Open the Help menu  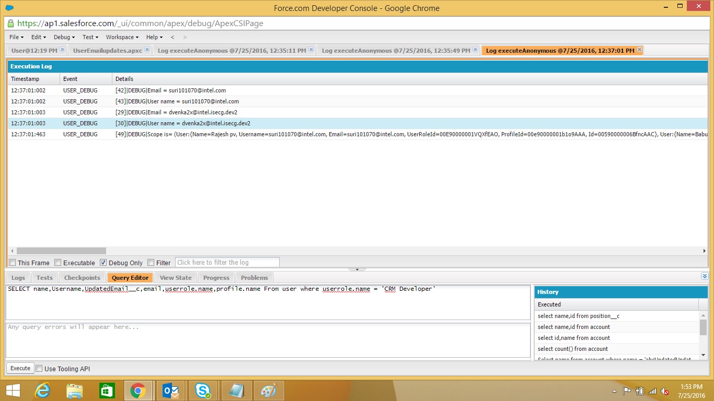coord(154,37)
